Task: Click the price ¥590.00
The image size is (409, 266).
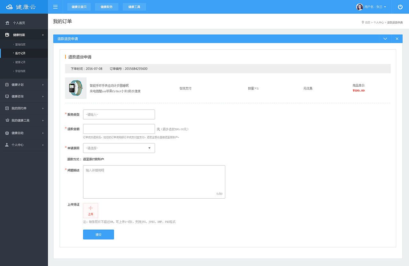Action: point(359,91)
